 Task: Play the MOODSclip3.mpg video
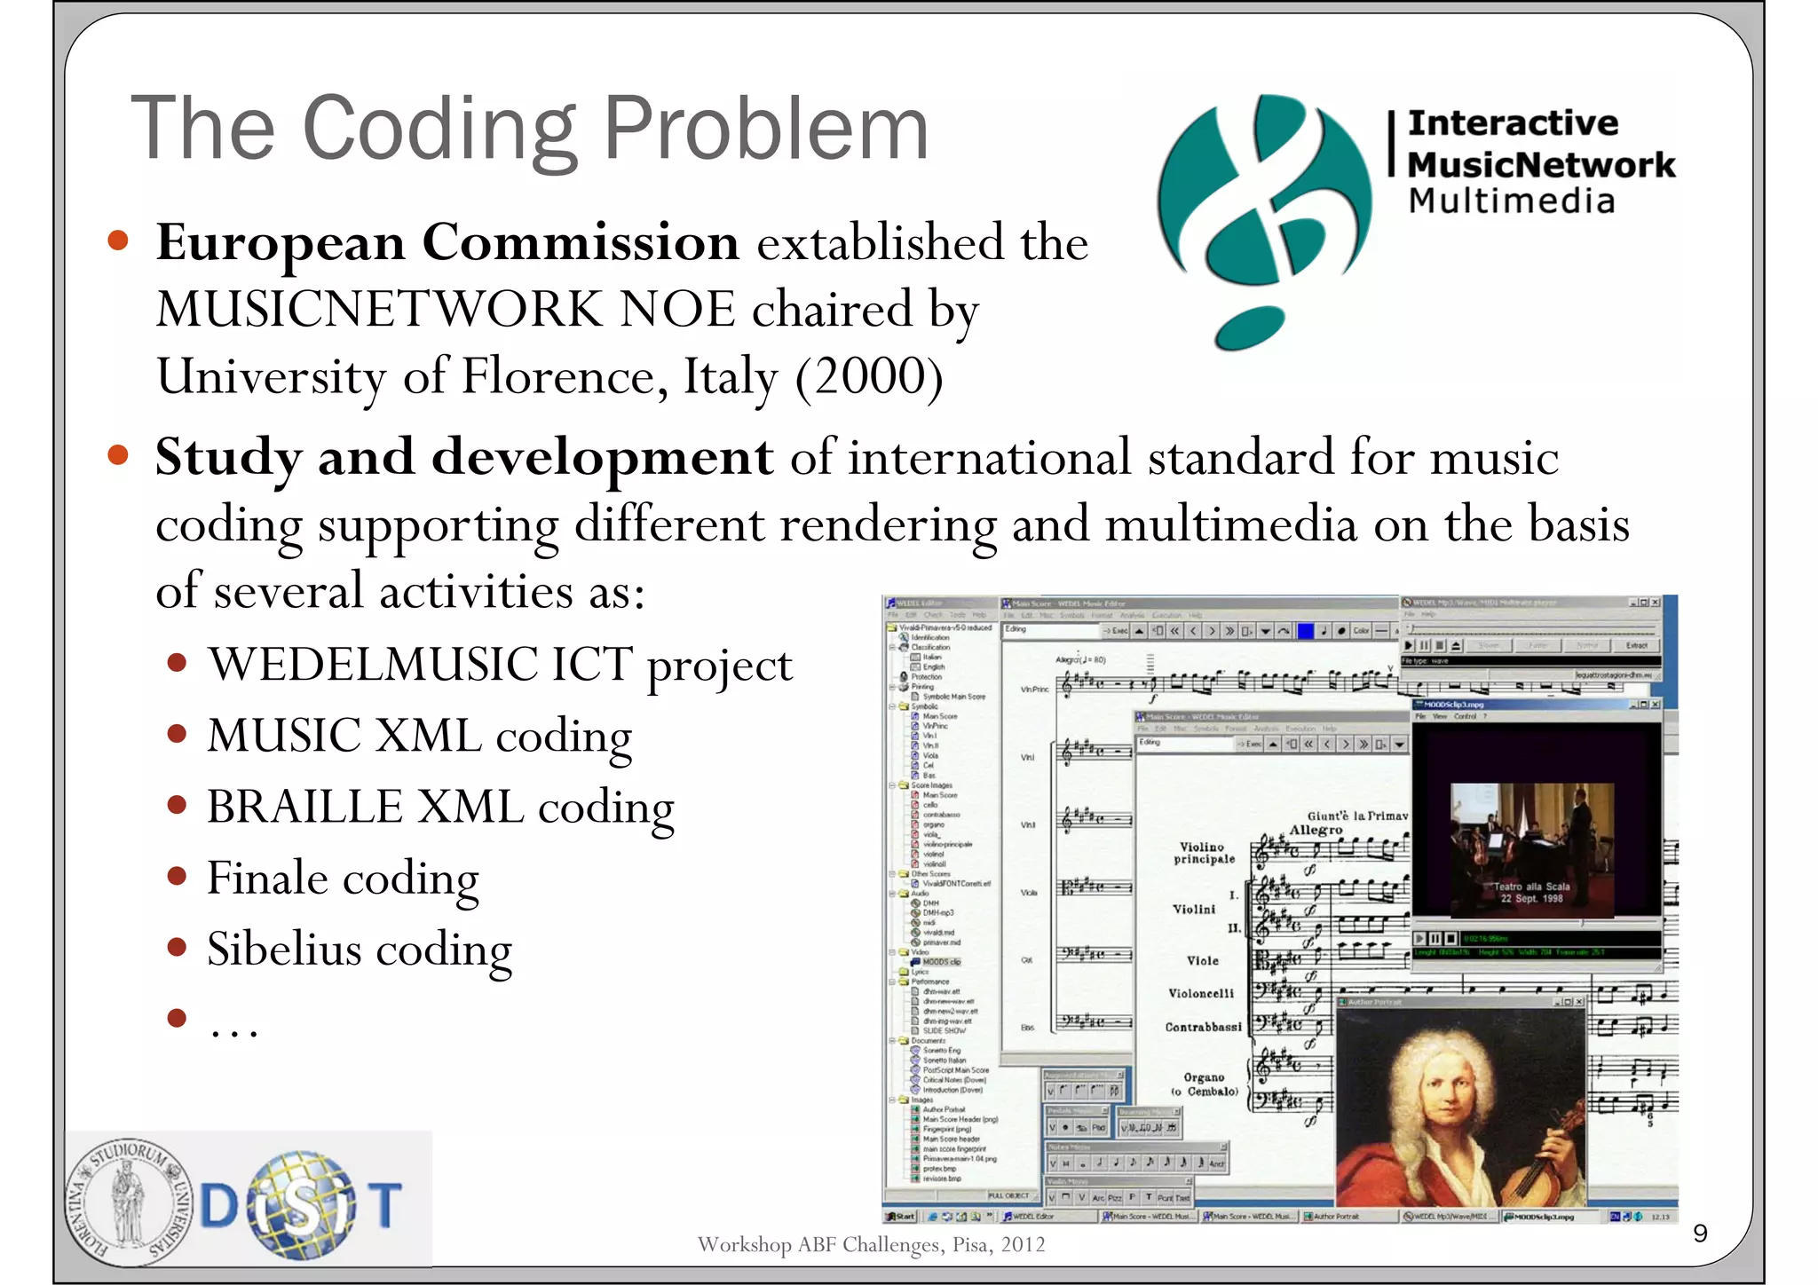[1419, 938]
